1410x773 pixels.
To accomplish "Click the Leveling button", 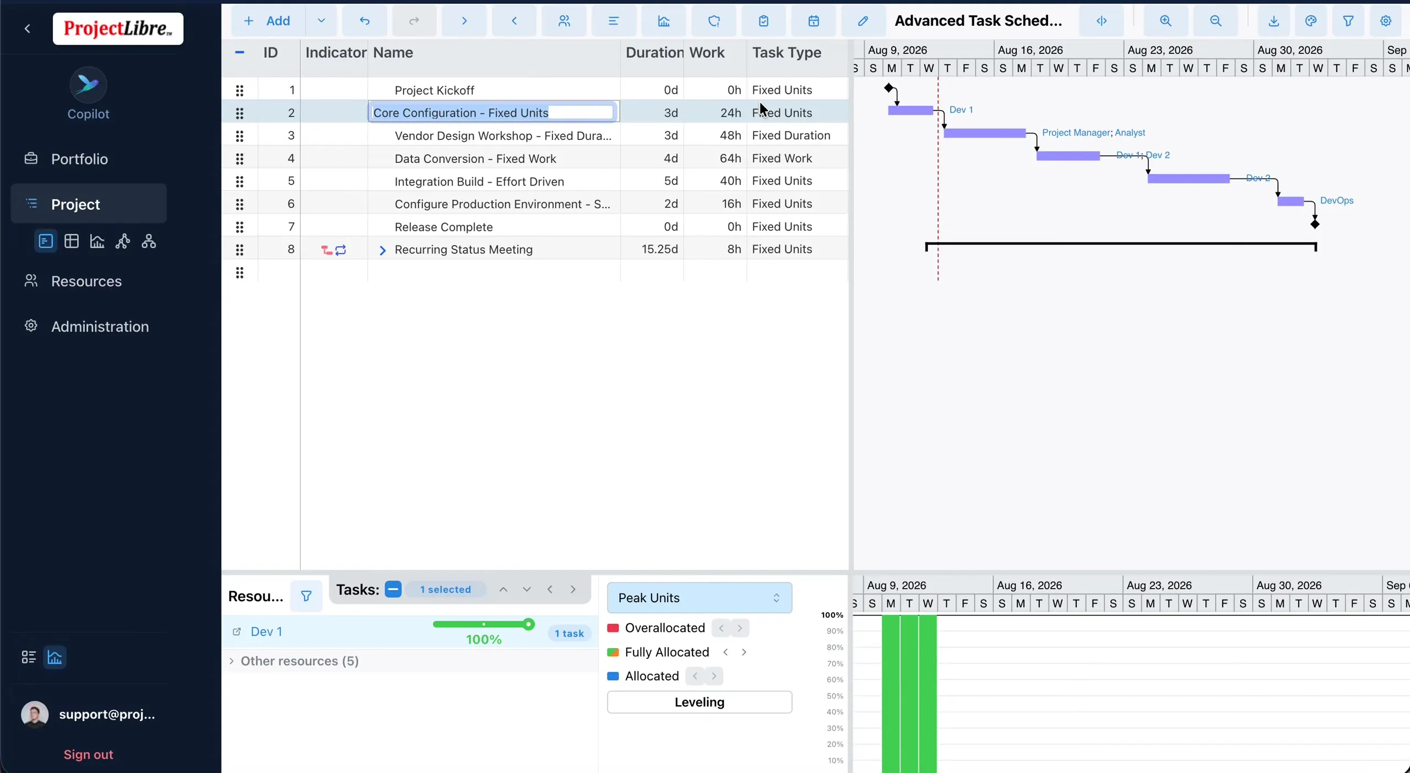I will [699, 702].
